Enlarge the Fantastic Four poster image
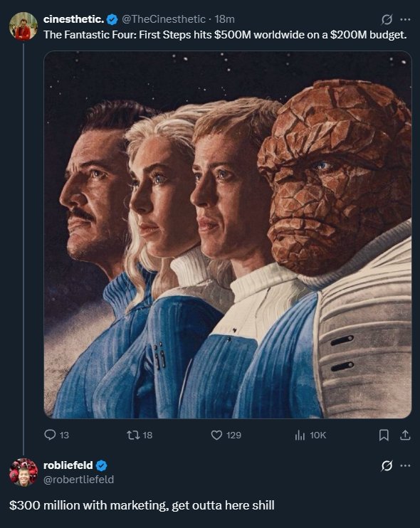 click(x=228, y=235)
